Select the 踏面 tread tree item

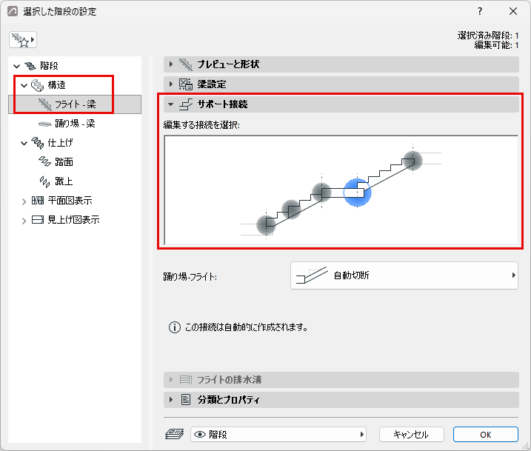64,162
